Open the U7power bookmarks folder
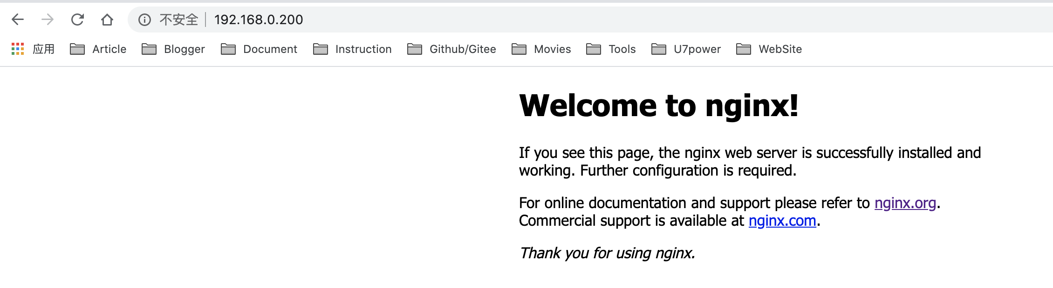The image size is (1053, 288). point(686,49)
